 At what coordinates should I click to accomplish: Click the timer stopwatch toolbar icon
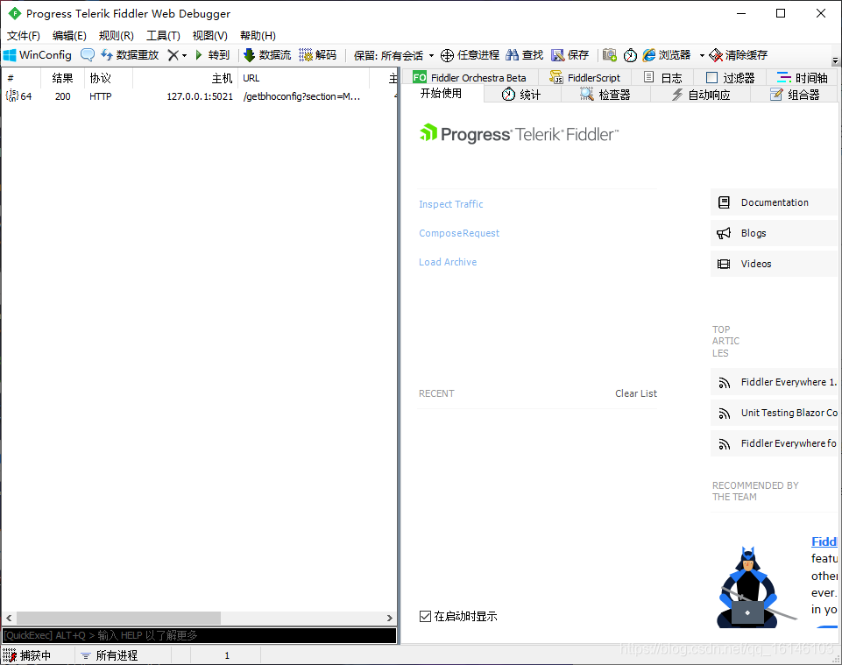click(x=631, y=55)
